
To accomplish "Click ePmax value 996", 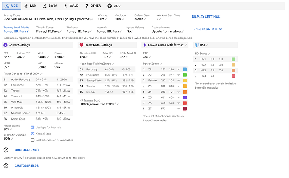I will [57, 67].
